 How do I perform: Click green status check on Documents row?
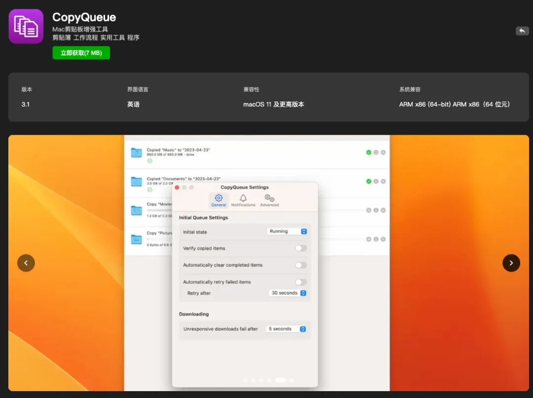(369, 181)
